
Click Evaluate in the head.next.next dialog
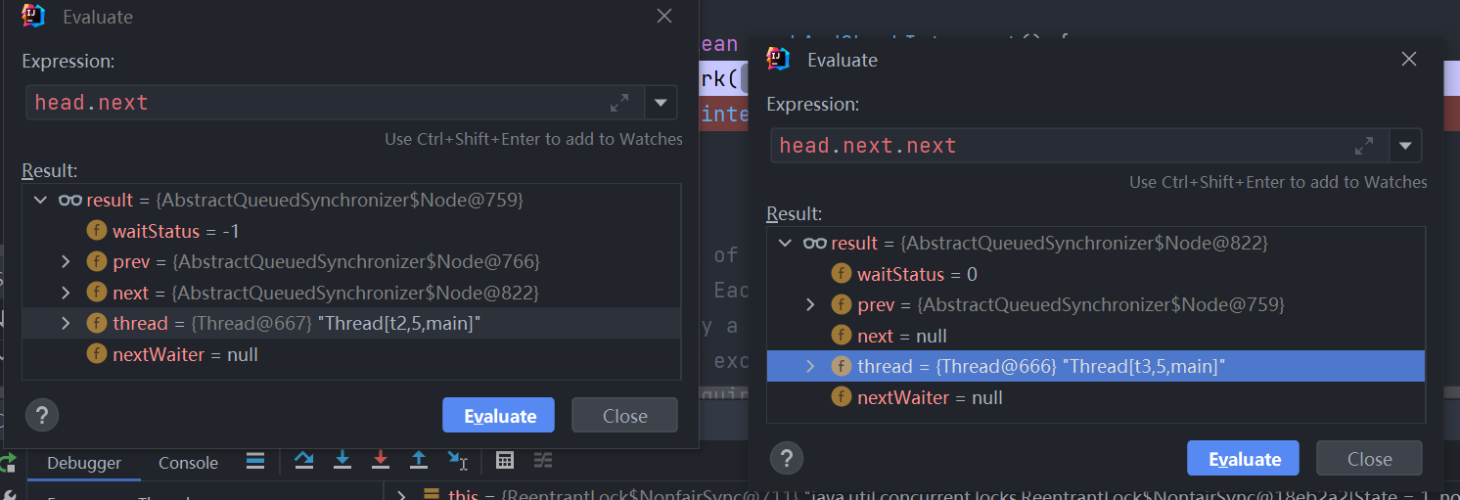point(1243,459)
